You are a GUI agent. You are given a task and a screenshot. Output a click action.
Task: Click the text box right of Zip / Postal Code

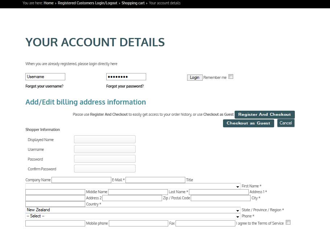[221, 198]
